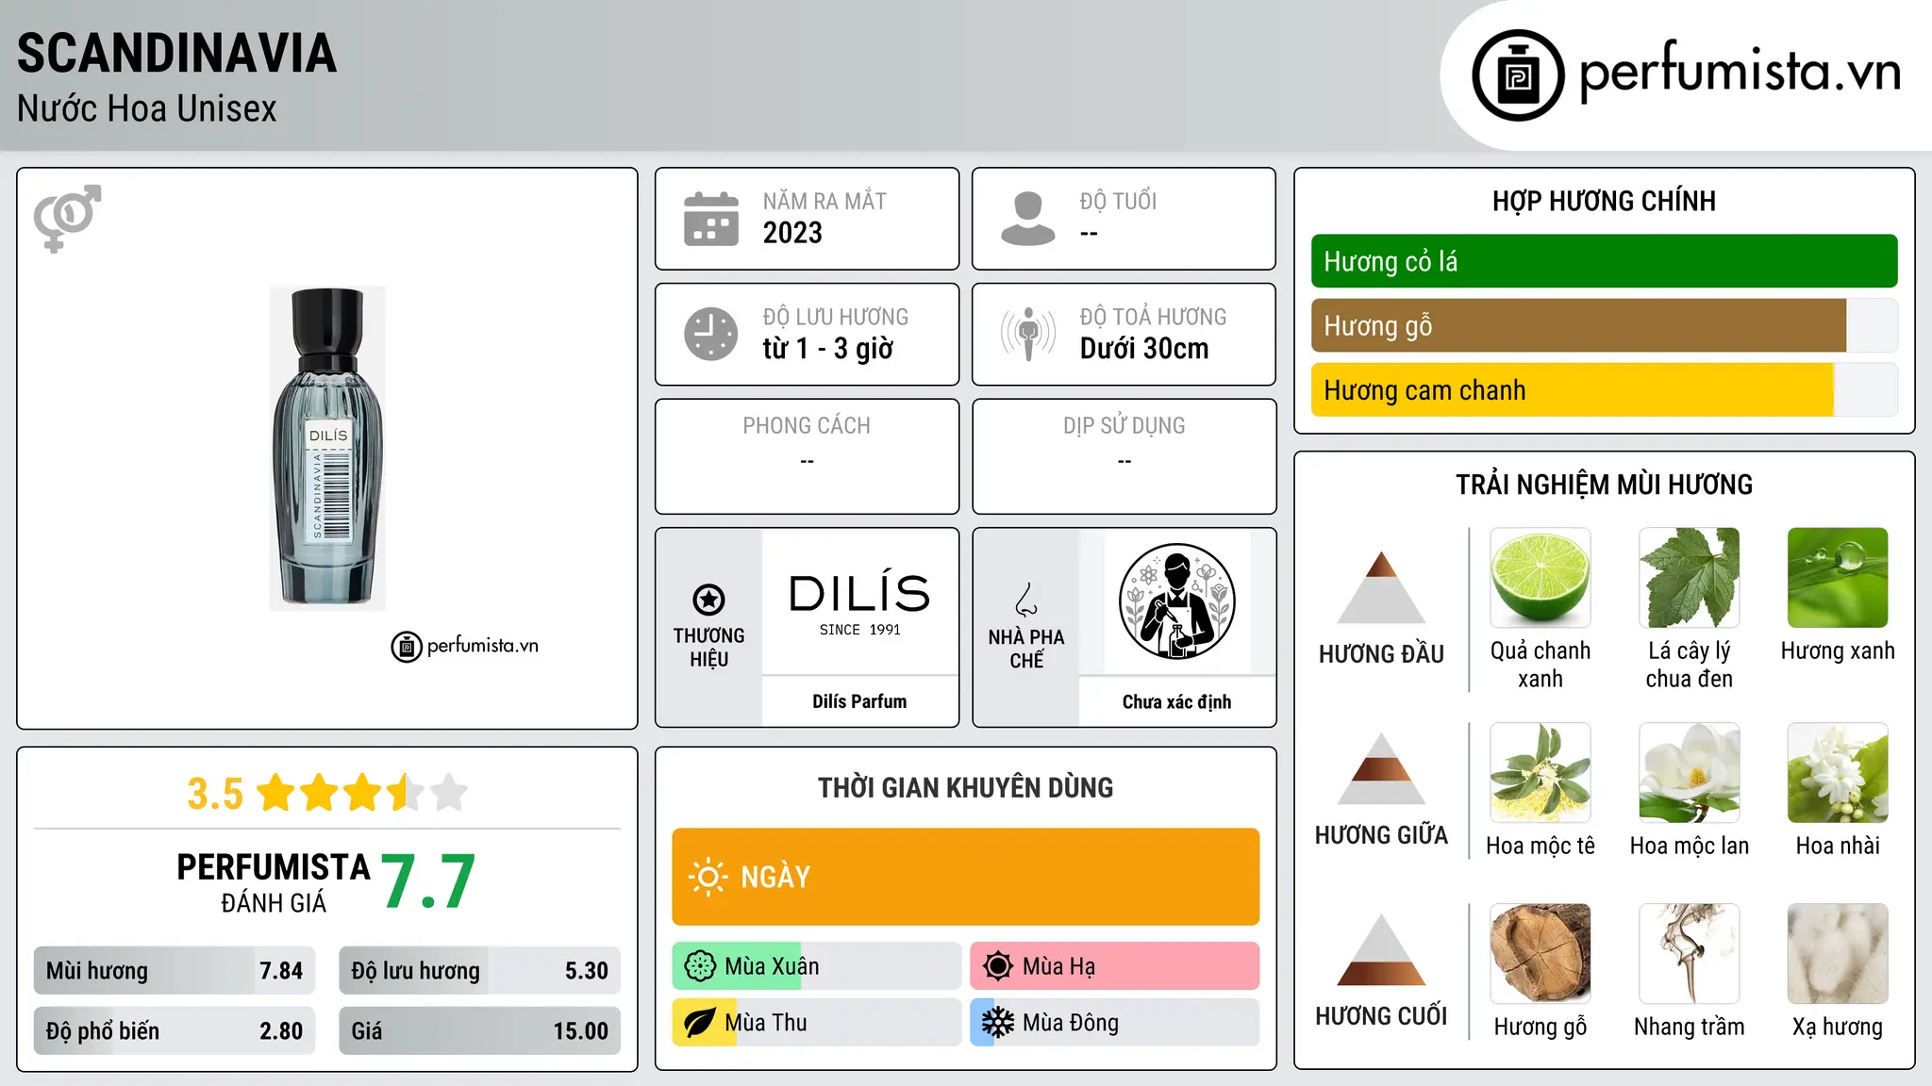Open the Hương xanh green droplet image
Screen dimensions: 1932x1086
(1838, 578)
